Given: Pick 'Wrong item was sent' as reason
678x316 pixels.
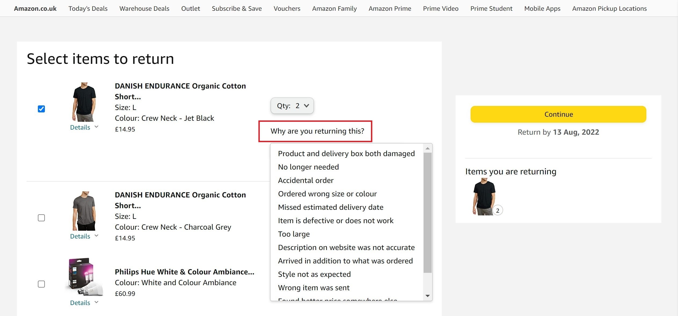Looking at the screenshot, I should click(x=314, y=288).
